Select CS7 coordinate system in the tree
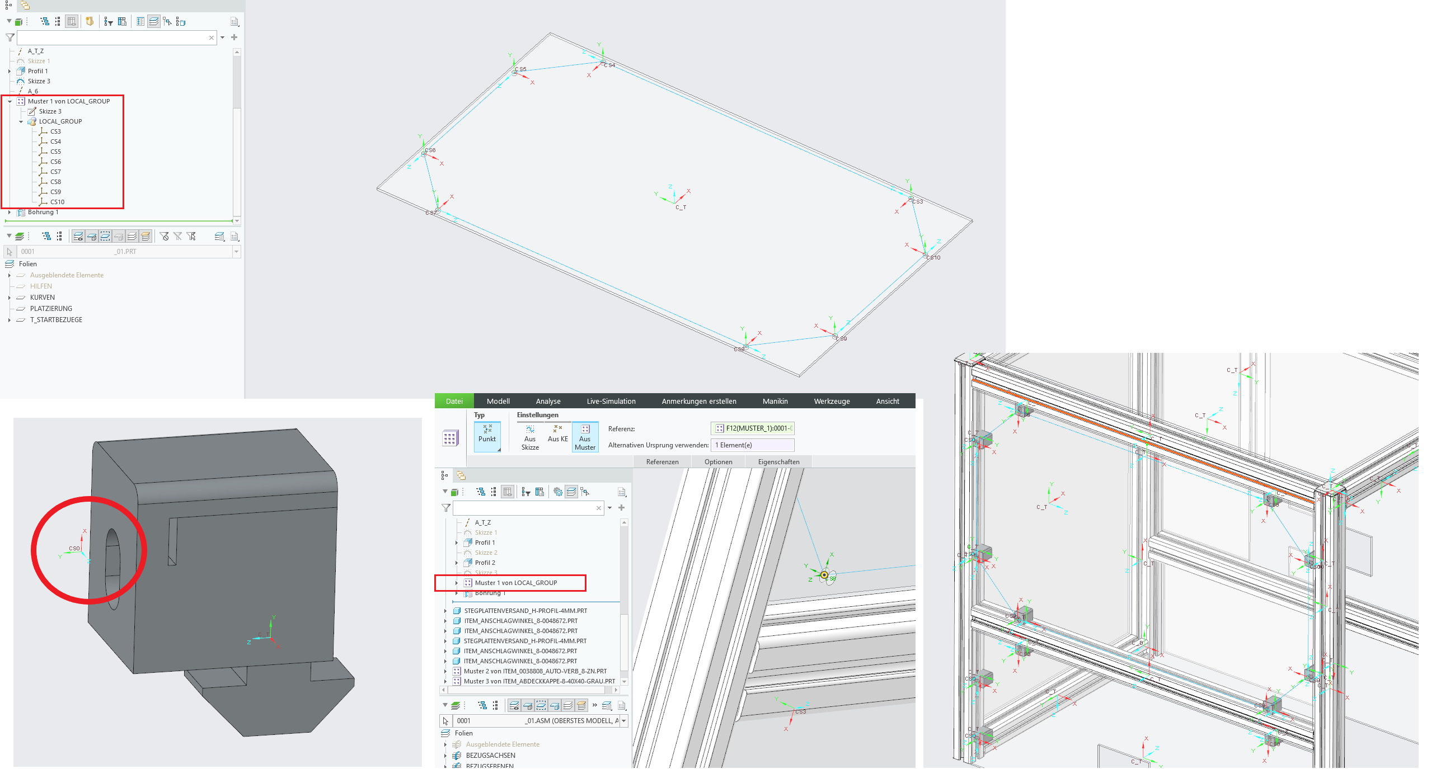Viewport: 1436px width, 769px height. tap(55, 172)
